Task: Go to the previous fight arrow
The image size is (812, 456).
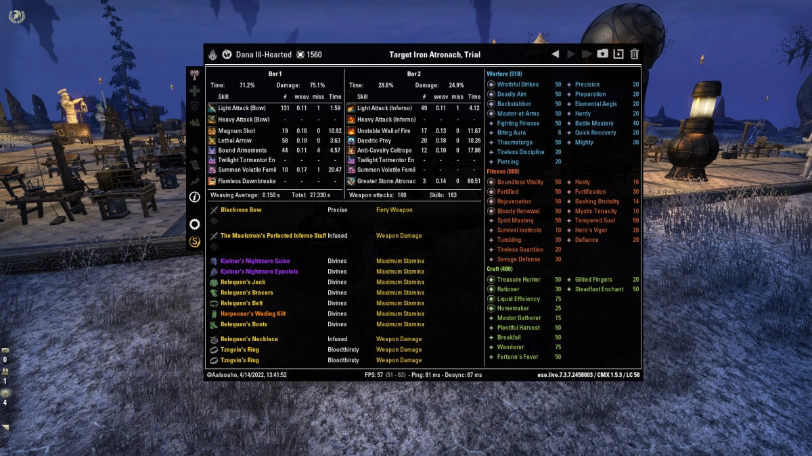Action: pyautogui.click(x=556, y=54)
